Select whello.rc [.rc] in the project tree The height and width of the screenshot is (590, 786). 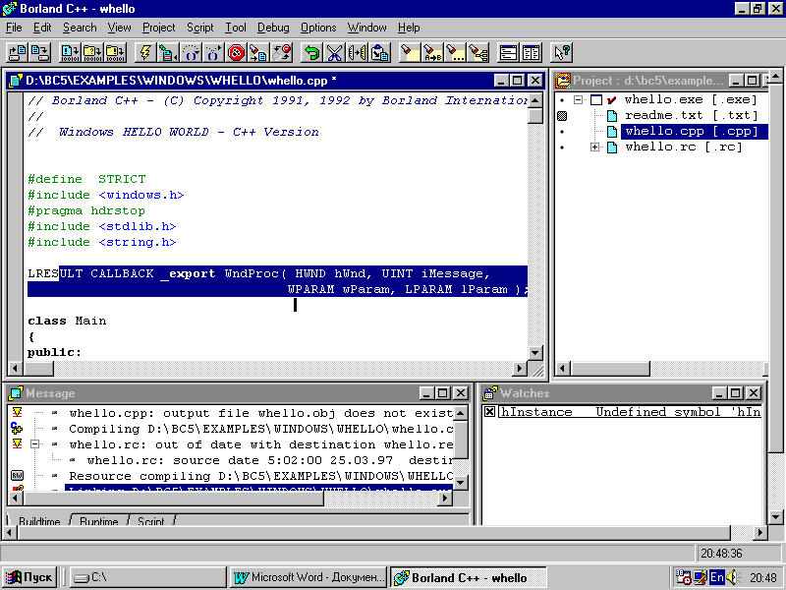coord(683,147)
